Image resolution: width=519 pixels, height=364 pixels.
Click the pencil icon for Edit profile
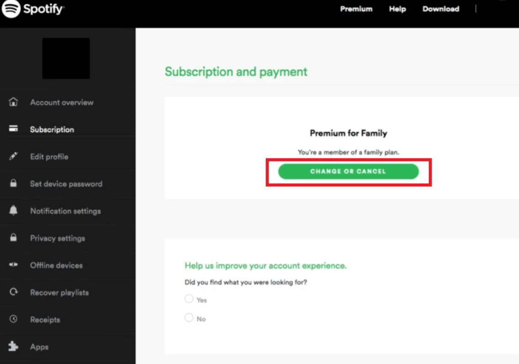click(13, 156)
